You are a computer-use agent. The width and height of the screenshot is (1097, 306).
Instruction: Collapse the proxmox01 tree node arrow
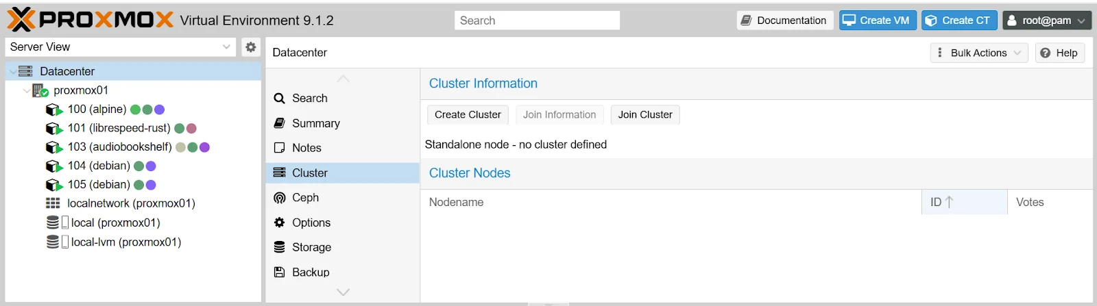26,90
